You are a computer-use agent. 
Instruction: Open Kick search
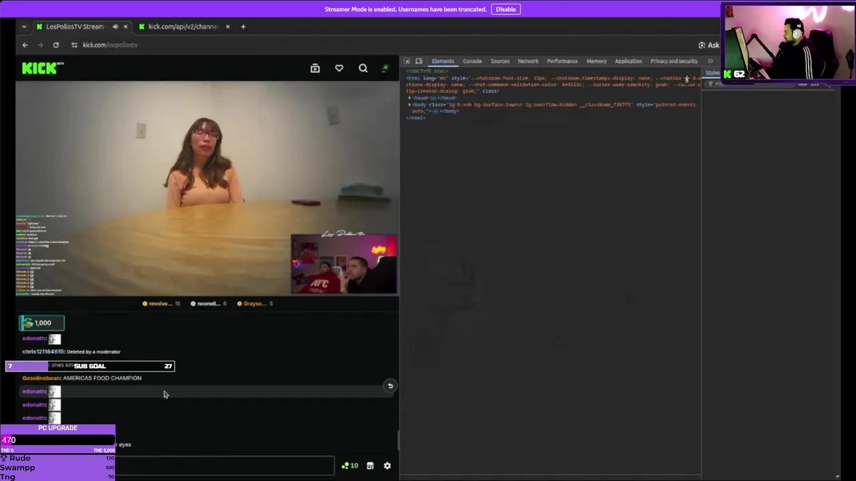pos(363,67)
